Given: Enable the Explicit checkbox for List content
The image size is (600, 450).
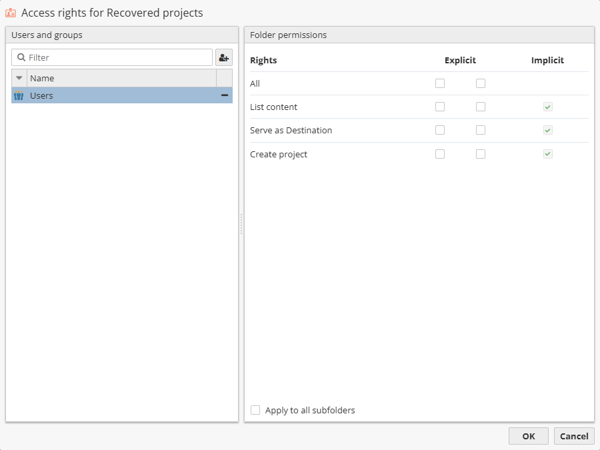Looking at the screenshot, I should (439, 107).
